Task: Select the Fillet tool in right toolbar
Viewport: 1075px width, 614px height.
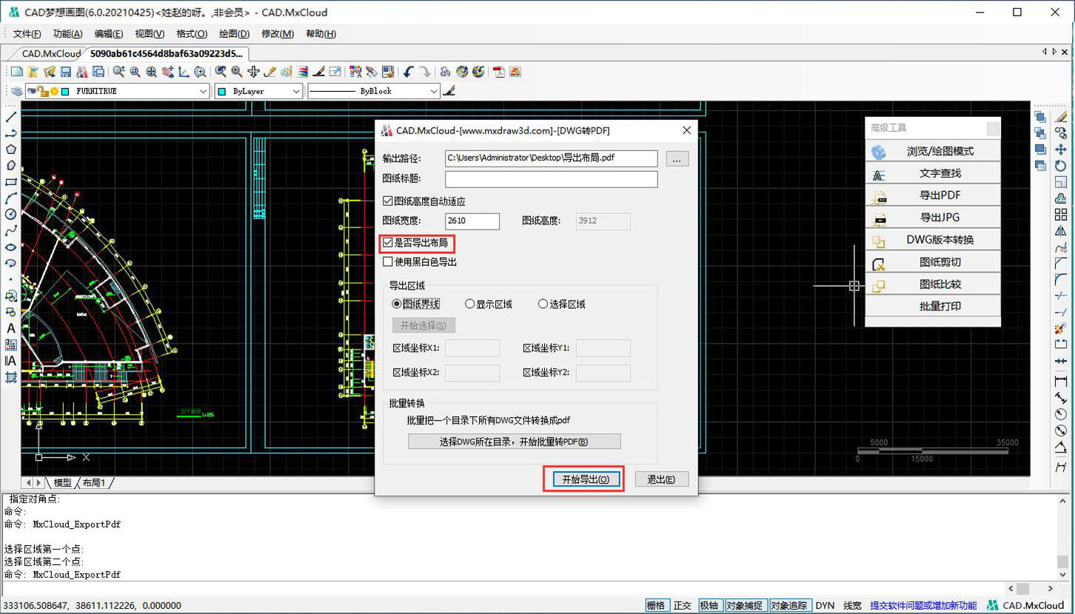Action: pyautogui.click(x=1061, y=280)
